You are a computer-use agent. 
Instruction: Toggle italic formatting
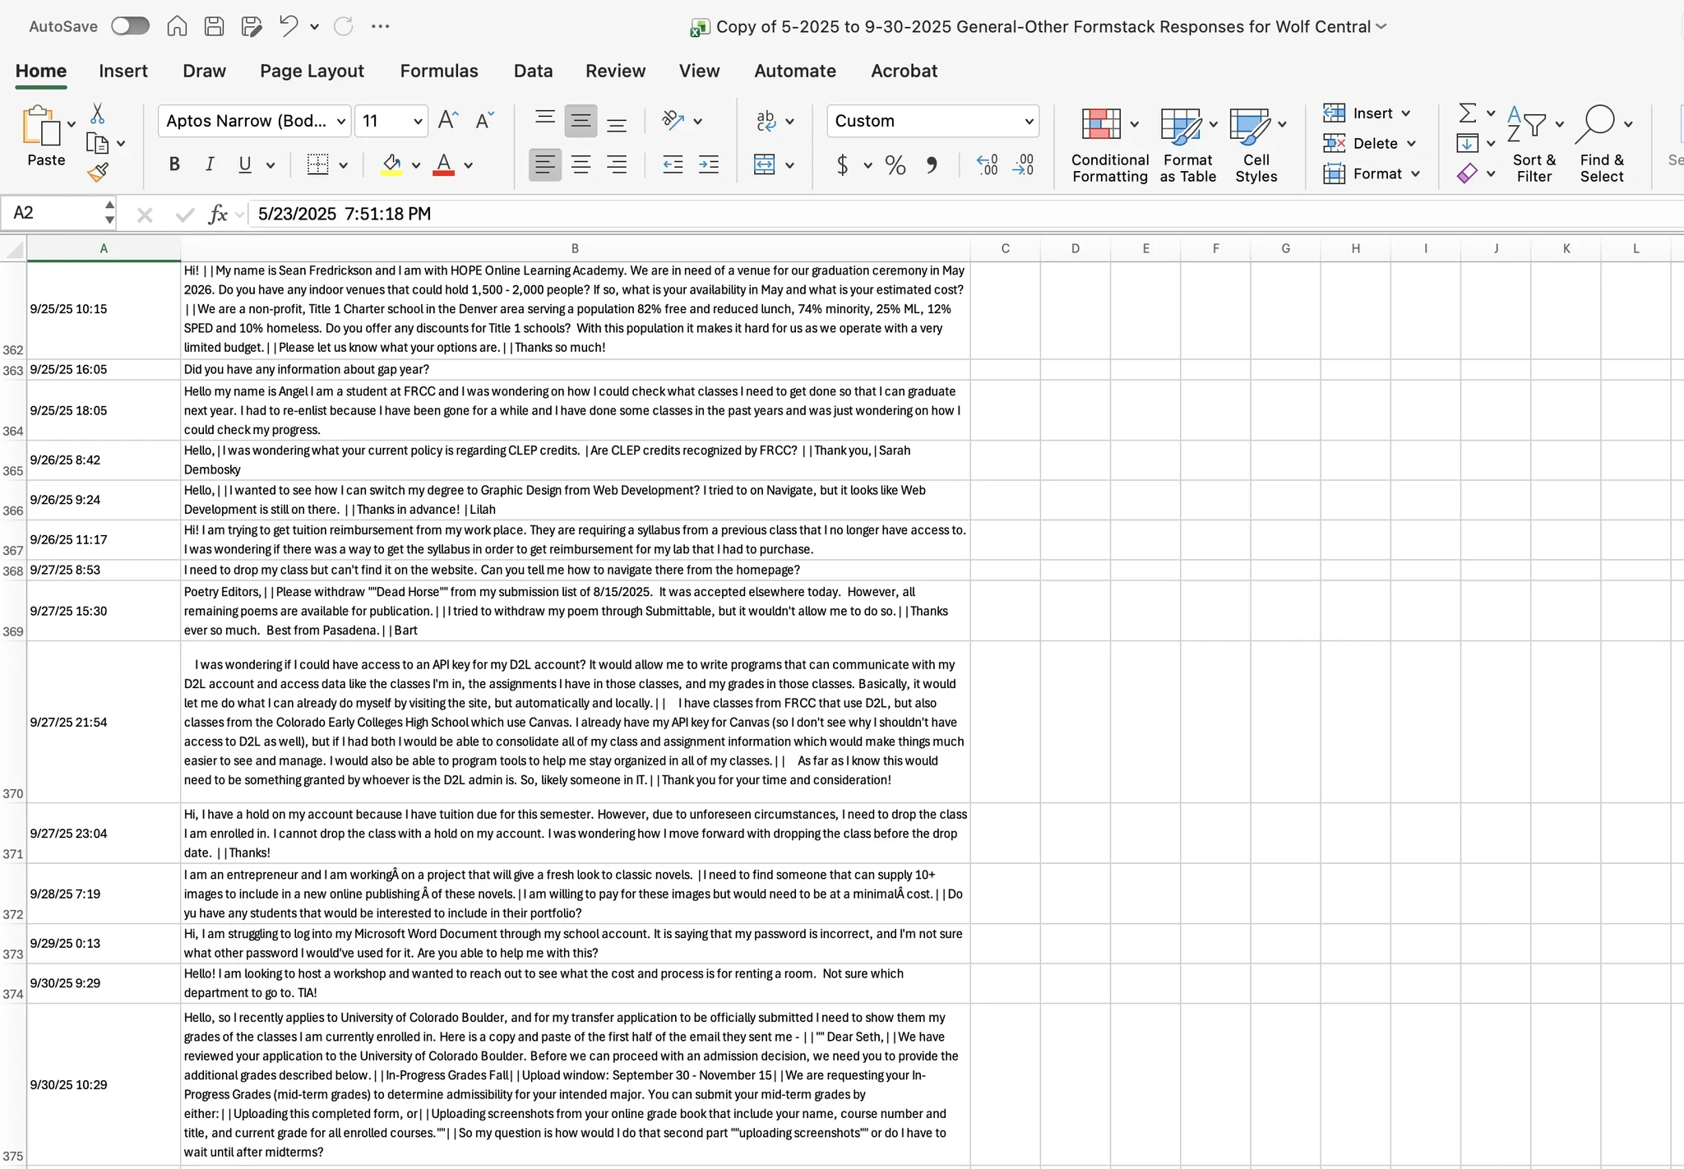[x=210, y=165]
